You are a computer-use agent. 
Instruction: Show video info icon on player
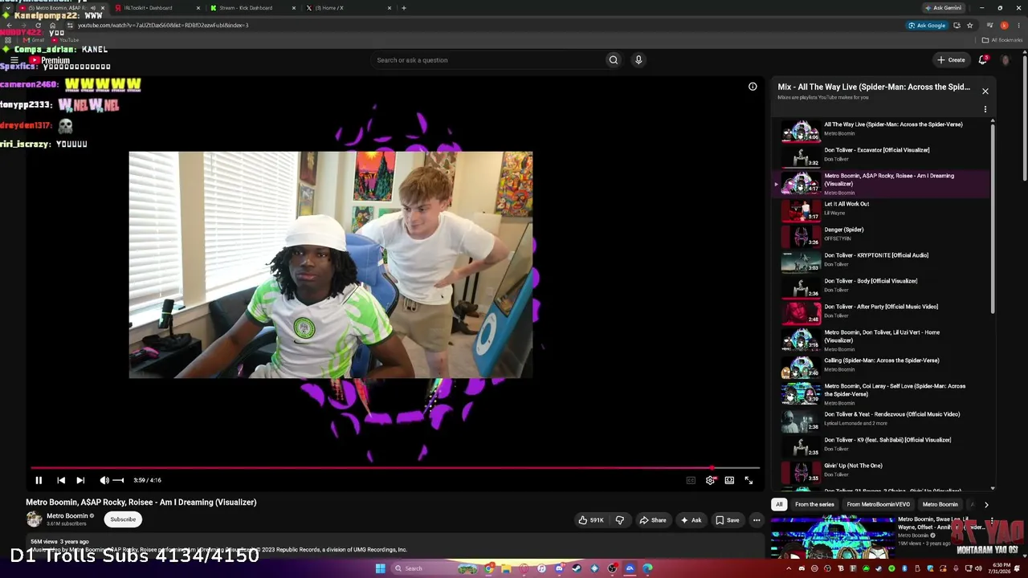(753, 87)
